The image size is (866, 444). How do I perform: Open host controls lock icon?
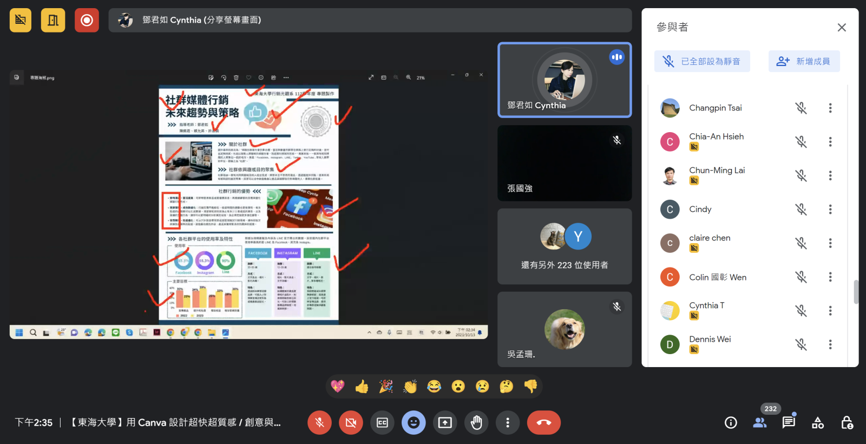(x=847, y=423)
